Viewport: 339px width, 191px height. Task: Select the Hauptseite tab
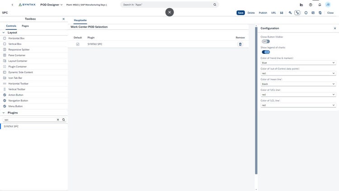(80, 20)
